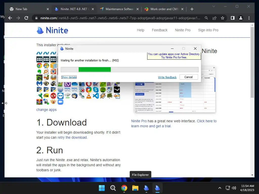Open File Explorer from taskbar
The width and height of the screenshot is (259, 194).
click(135, 188)
